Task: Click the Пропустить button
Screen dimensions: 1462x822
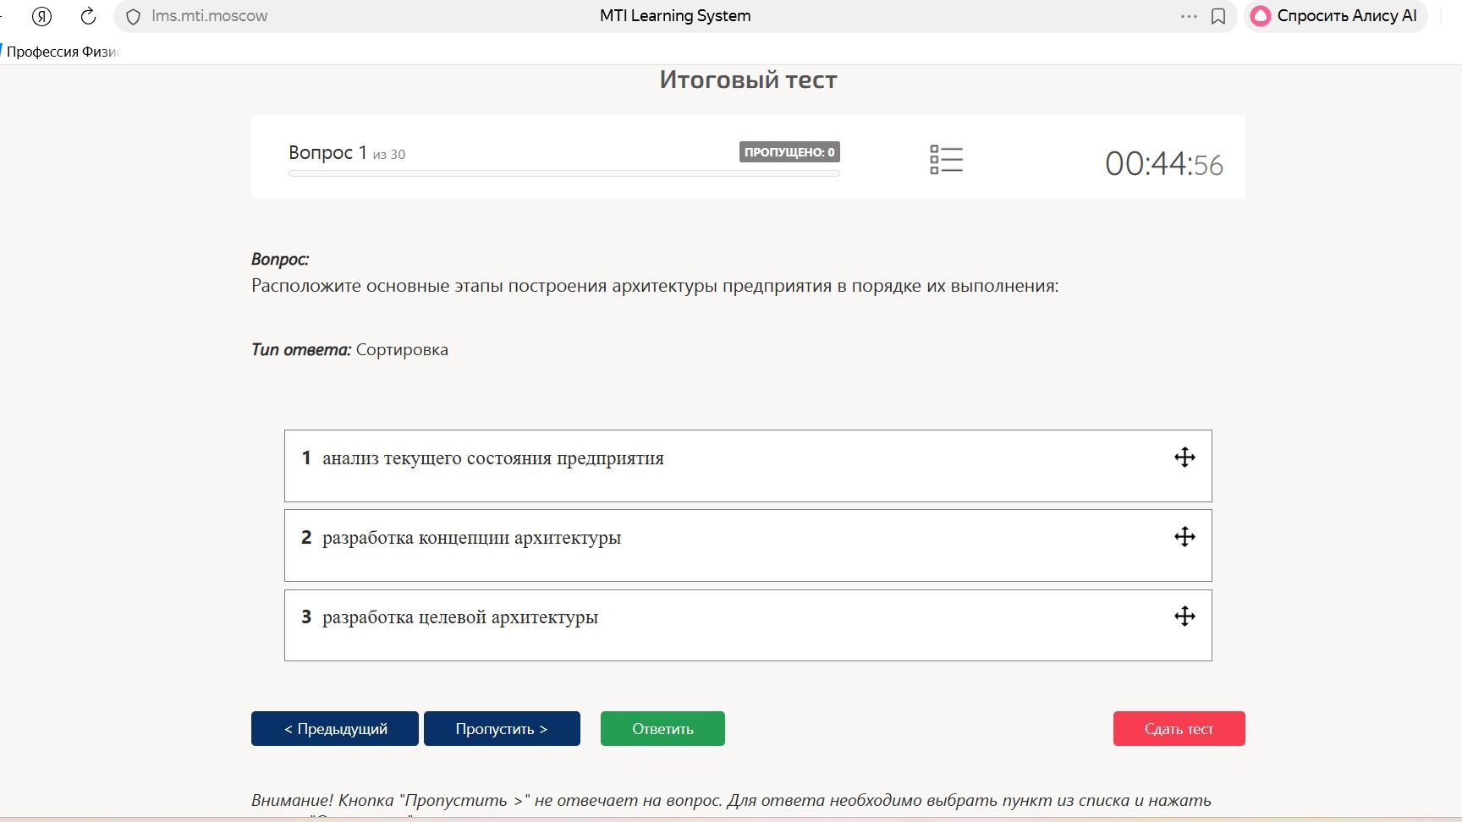Action: 502,728
